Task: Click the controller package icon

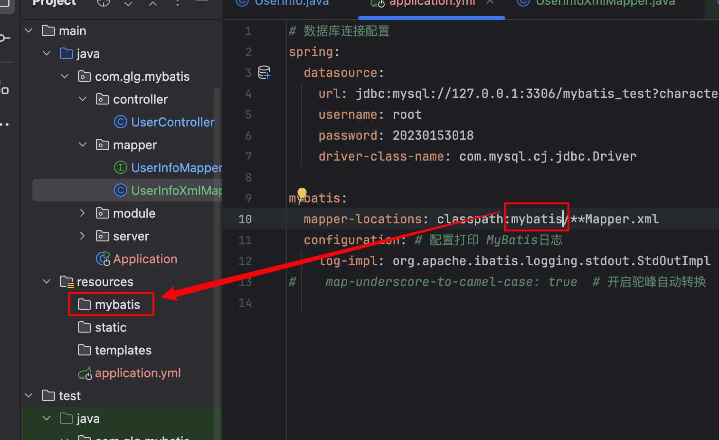Action: pyautogui.click(x=103, y=99)
